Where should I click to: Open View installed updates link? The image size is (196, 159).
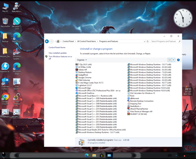point(58,53)
